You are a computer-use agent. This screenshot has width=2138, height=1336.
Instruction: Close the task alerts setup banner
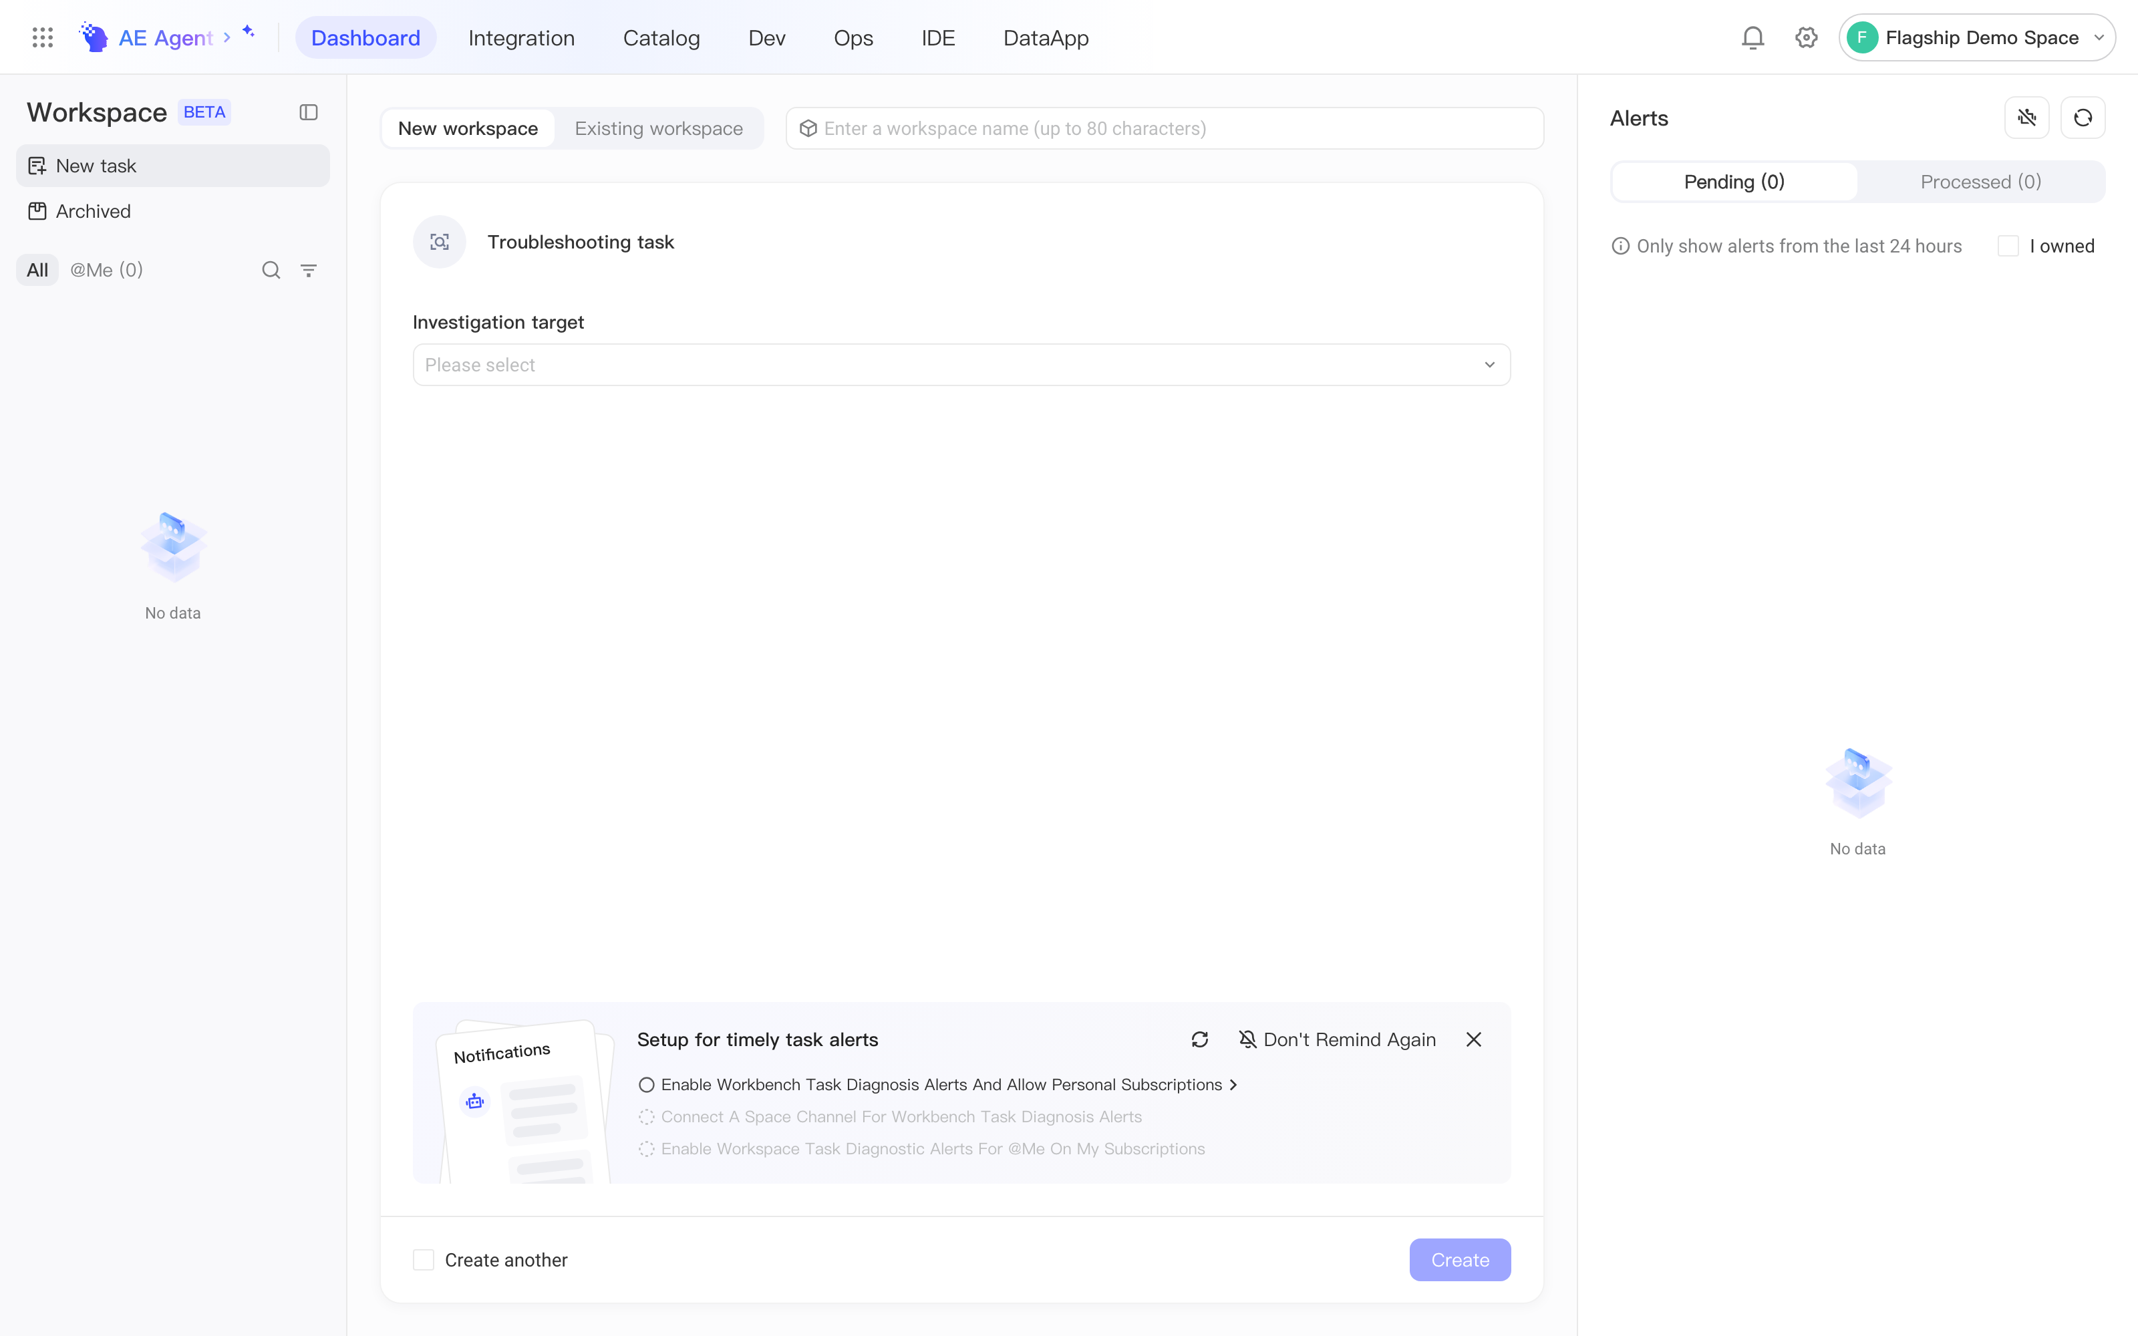[x=1474, y=1039]
